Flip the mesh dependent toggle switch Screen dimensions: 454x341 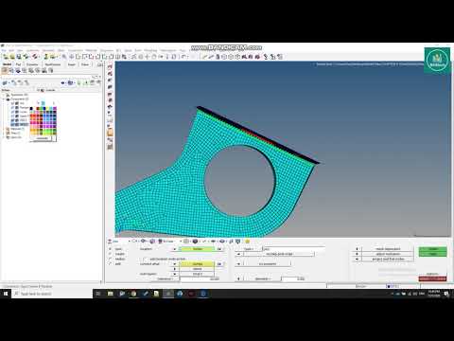click(357, 249)
